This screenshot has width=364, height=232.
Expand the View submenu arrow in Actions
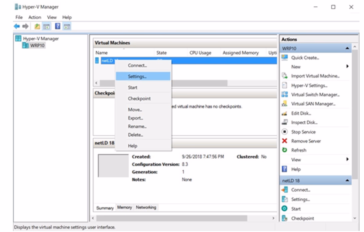(x=347, y=159)
